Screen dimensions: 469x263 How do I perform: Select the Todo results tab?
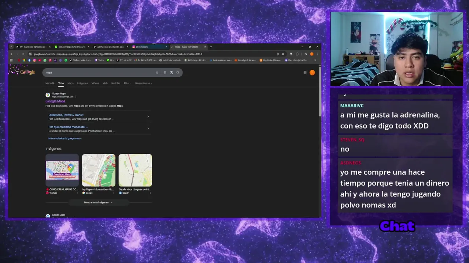click(x=61, y=83)
